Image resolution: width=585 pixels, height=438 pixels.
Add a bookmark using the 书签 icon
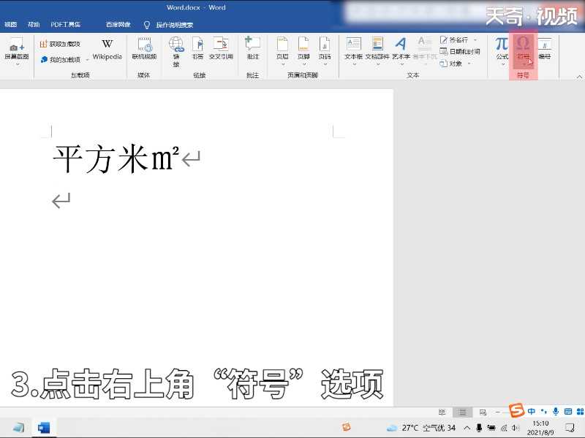pos(197,47)
